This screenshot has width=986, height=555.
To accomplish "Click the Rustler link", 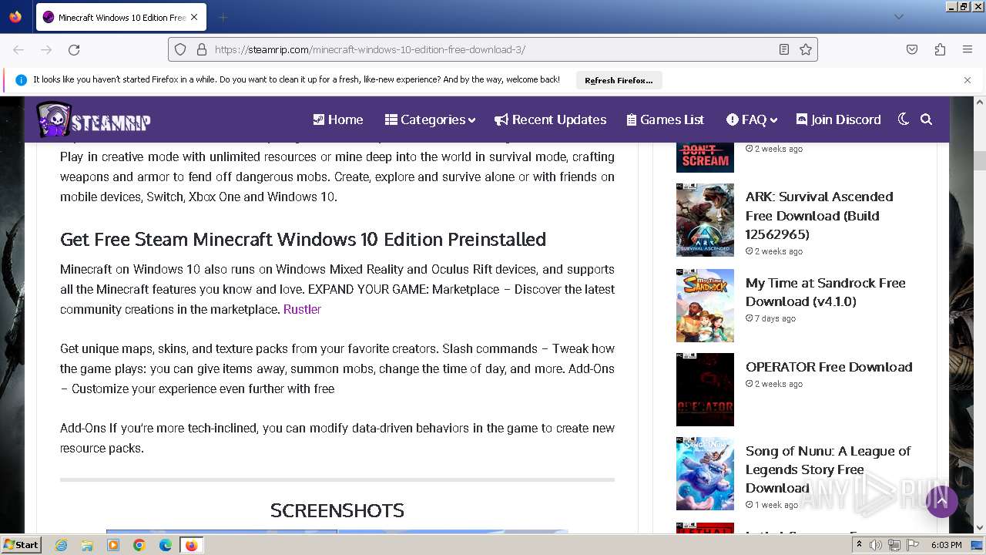I will (302, 309).
